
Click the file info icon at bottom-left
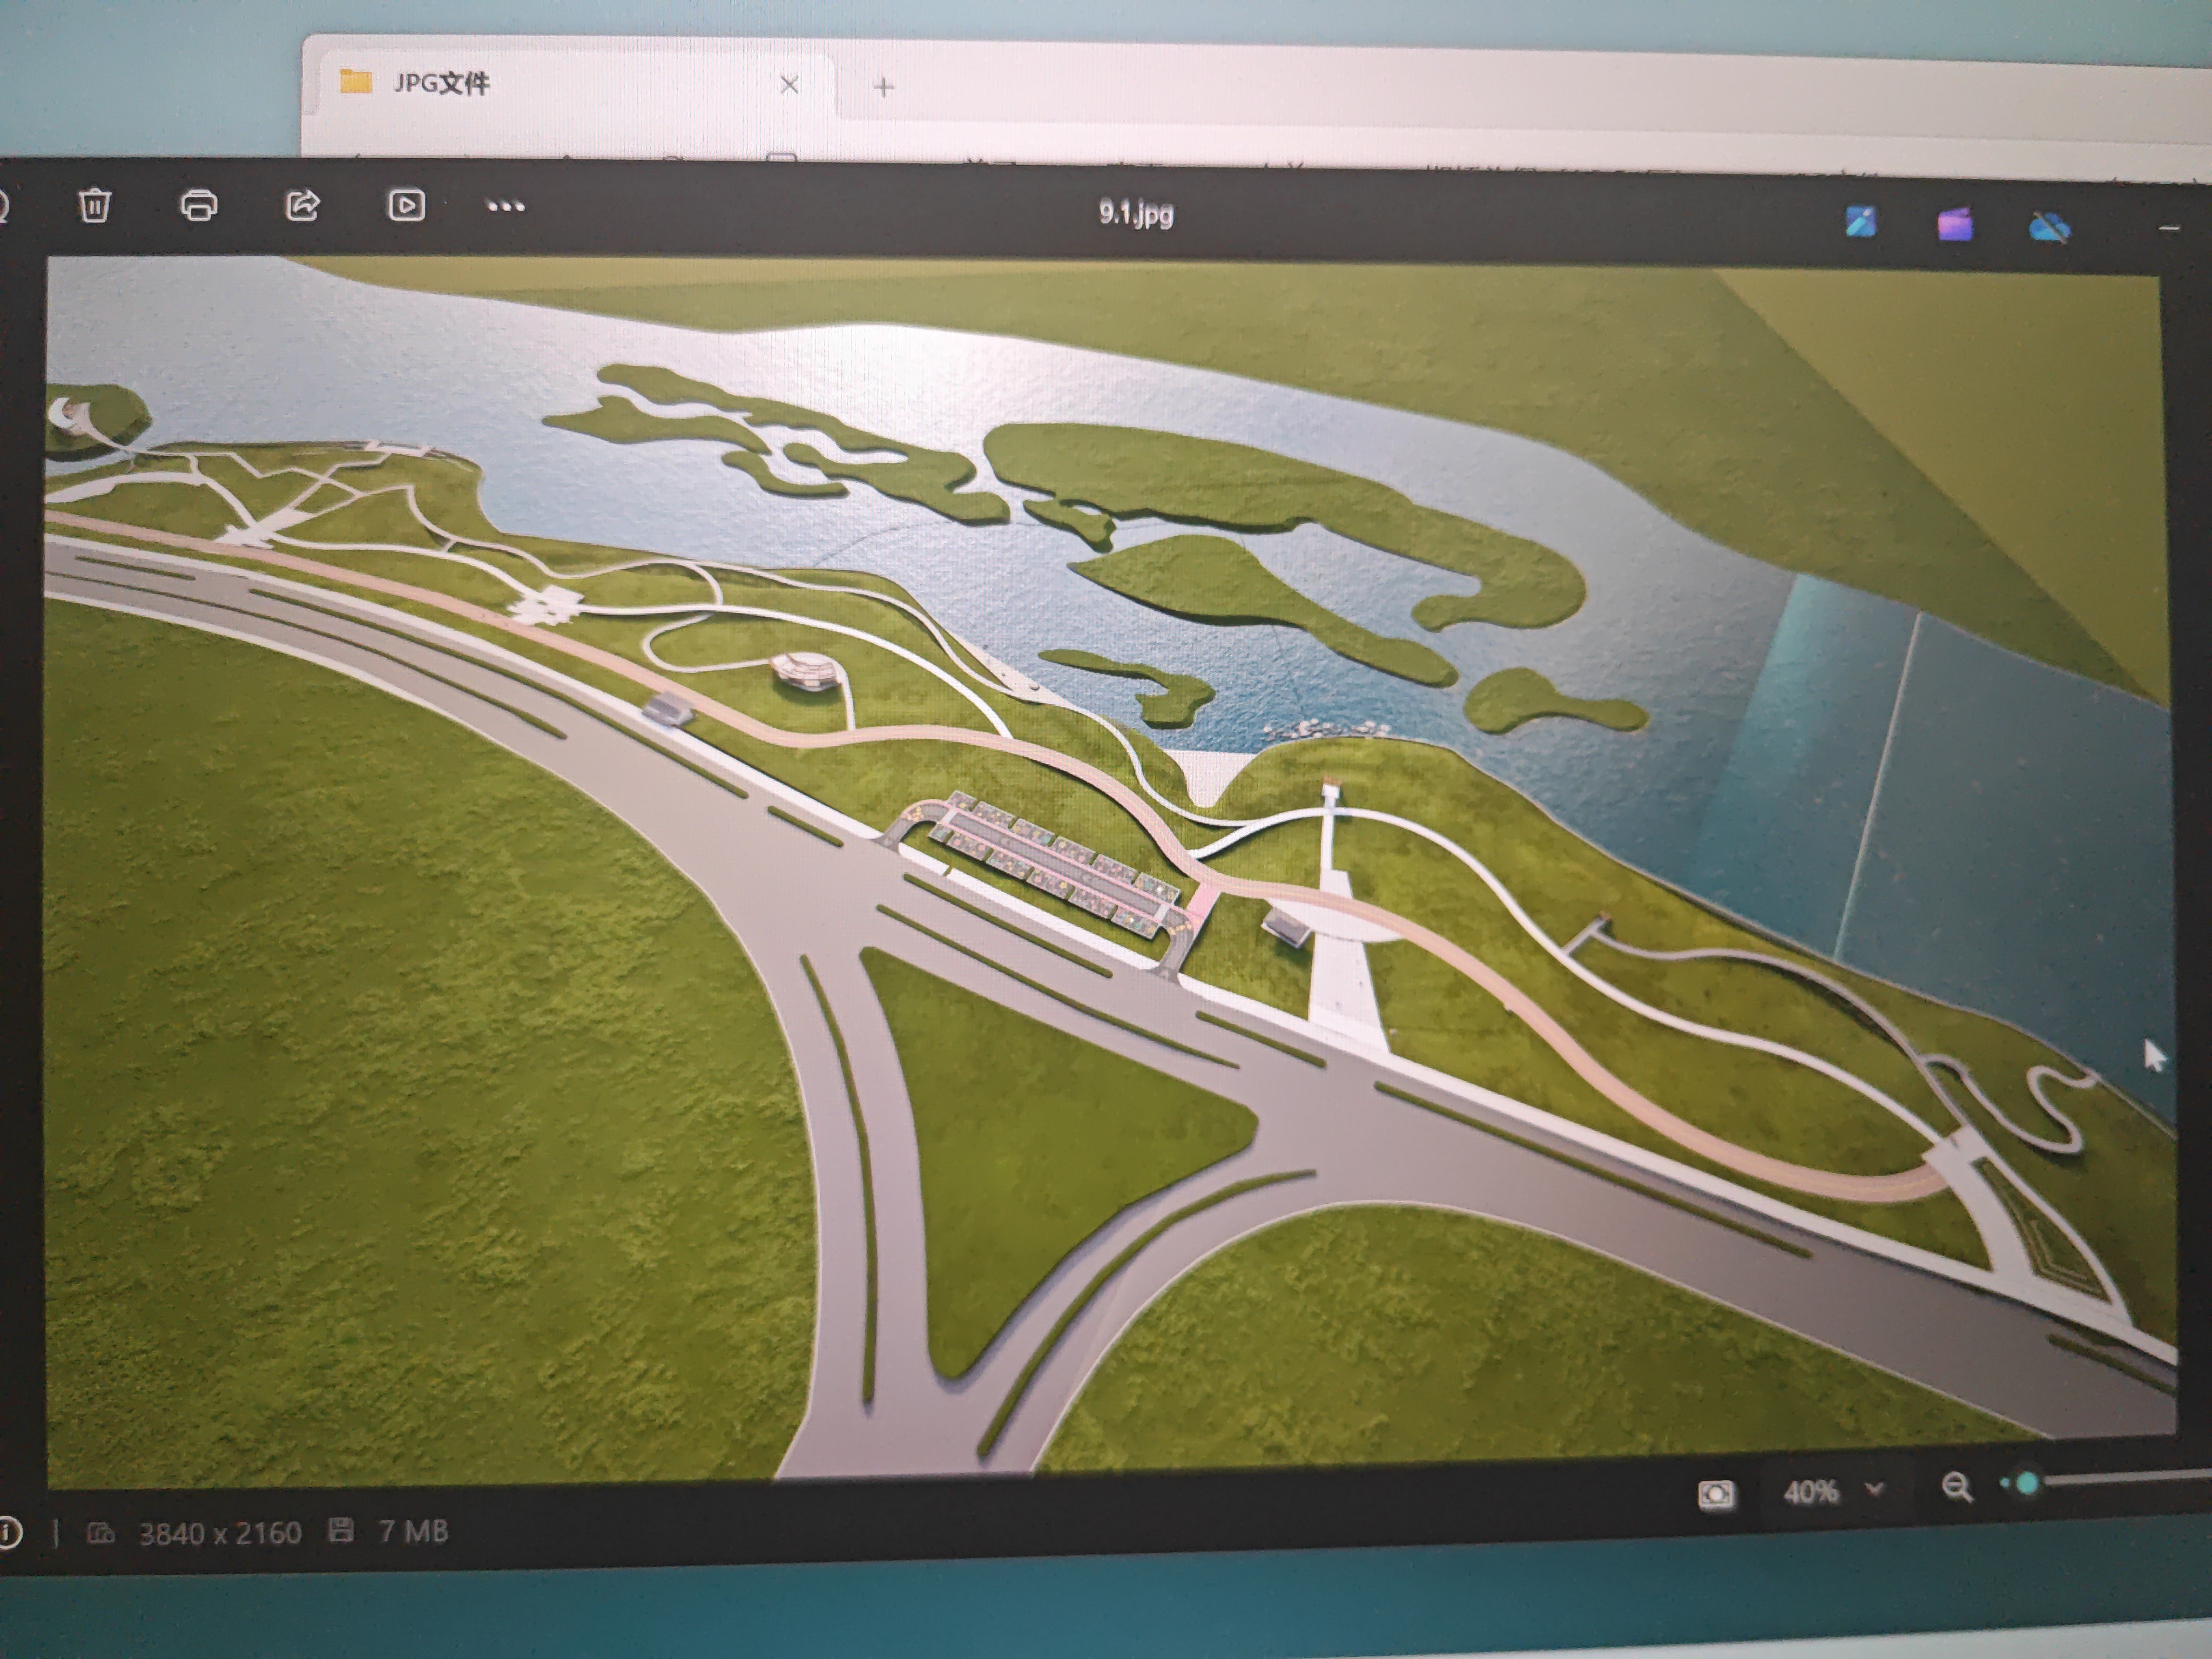click(8, 1532)
